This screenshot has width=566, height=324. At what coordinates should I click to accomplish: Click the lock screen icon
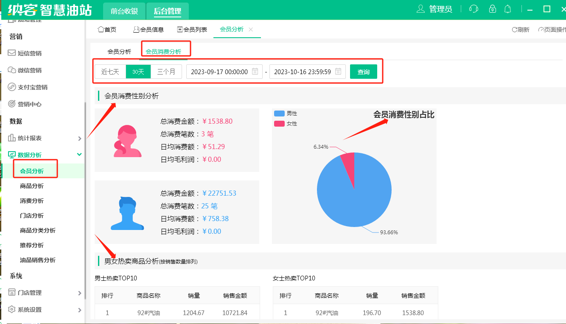[492, 9]
